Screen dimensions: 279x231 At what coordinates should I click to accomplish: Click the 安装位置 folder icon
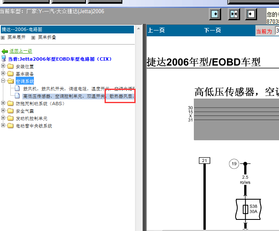point(10,66)
